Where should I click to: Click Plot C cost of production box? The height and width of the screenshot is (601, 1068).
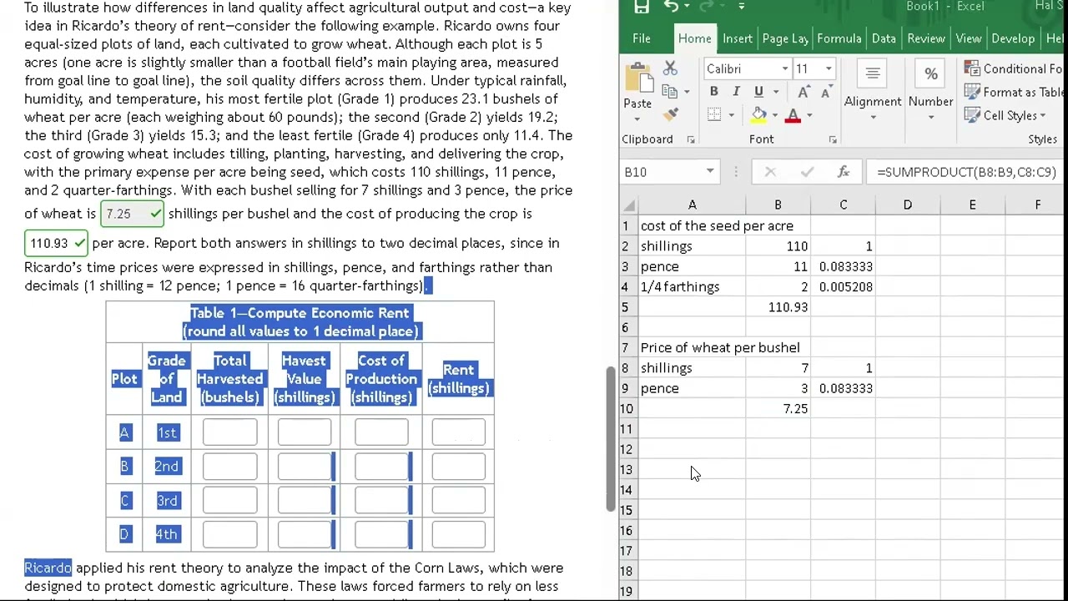[381, 500]
